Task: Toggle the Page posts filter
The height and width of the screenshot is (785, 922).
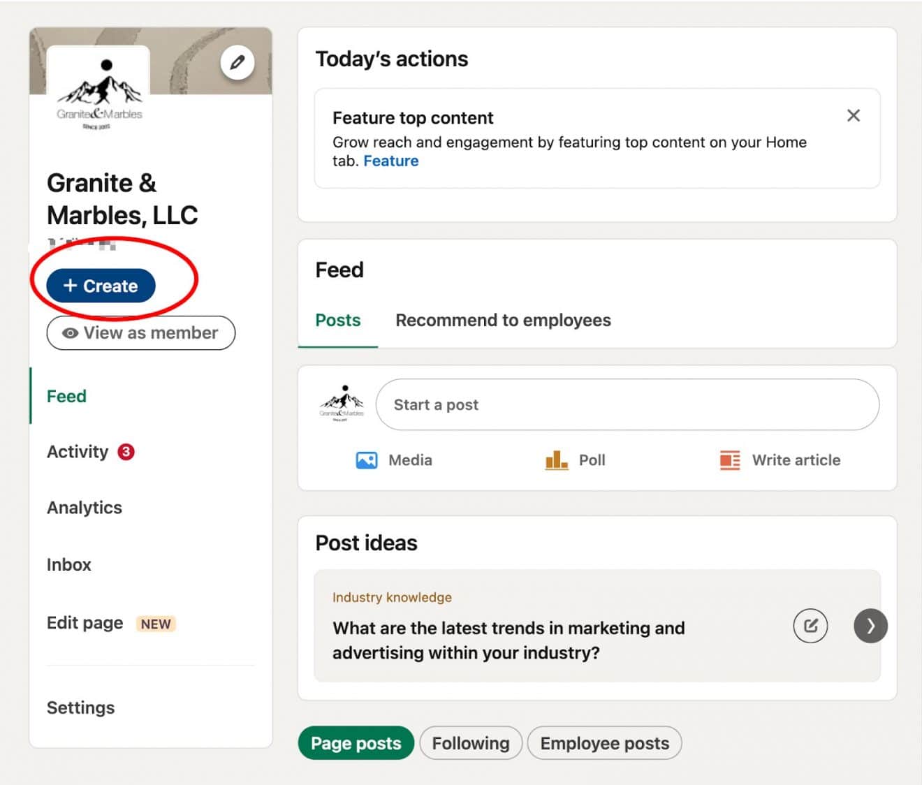Action: 356,743
